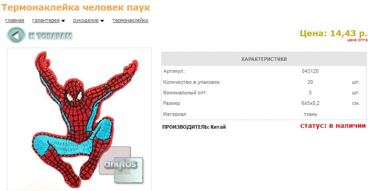This screenshot has width=376, height=191.
Task: Click the Количество в упаковке row
Action: point(264,82)
